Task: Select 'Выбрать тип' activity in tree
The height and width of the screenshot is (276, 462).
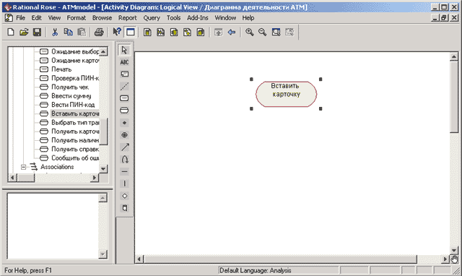Action: pos(75,122)
